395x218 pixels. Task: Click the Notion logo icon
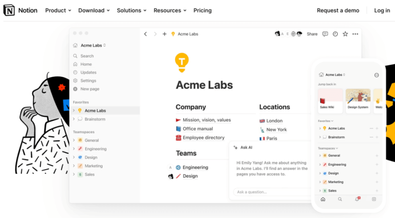9,10
